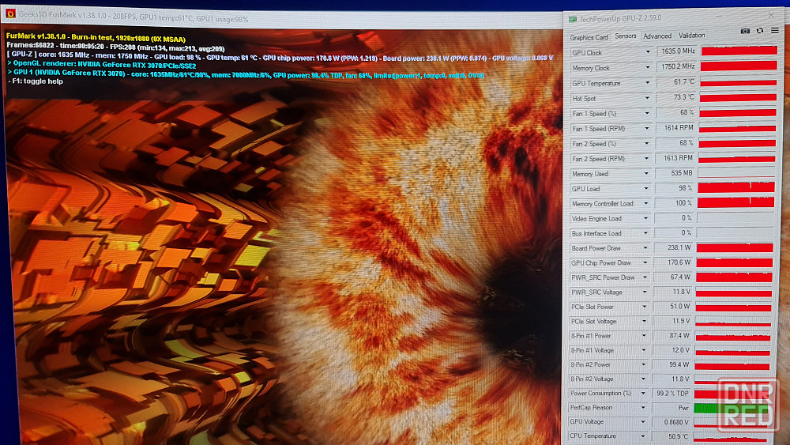Click the GPU Clock 1635.0 MHz value
Viewport: 790px width, 445px height.
click(677, 51)
